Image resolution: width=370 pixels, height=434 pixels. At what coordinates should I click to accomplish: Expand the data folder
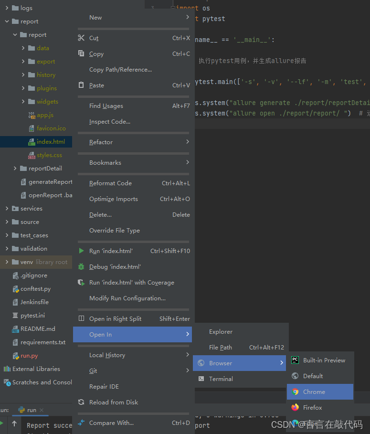pos(23,48)
